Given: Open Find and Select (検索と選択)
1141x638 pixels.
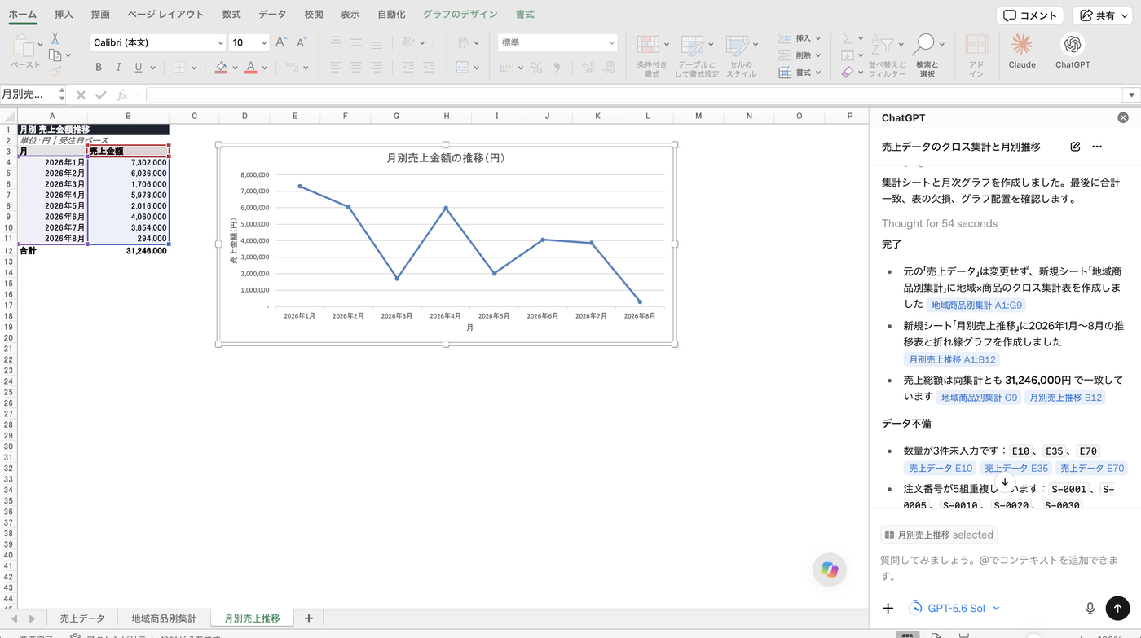Looking at the screenshot, I should (927, 56).
